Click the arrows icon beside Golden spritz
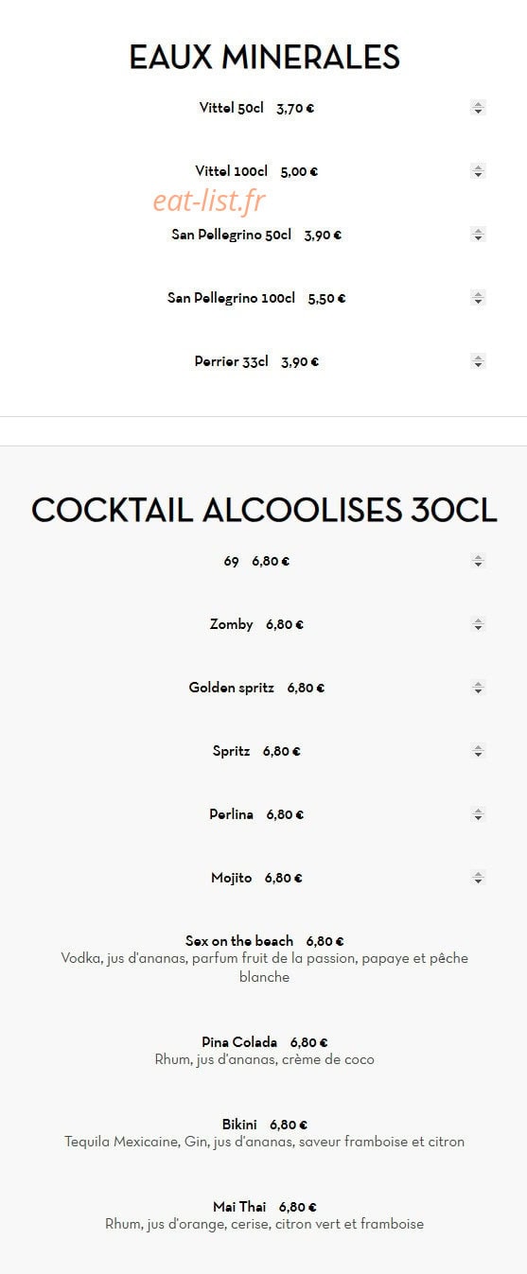Image resolution: width=527 pixels, height=1274 pixels. click(x=478, y=688)
